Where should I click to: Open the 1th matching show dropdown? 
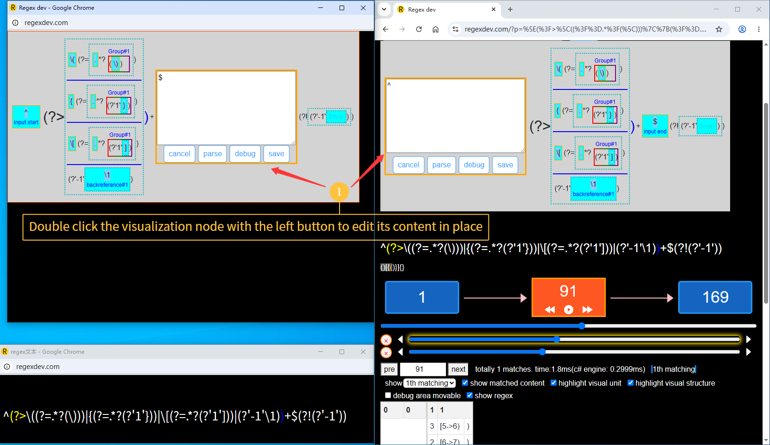point(430,383)
